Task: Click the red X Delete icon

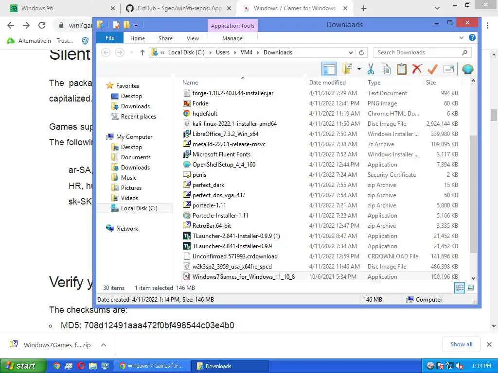Action: [417, 69]
